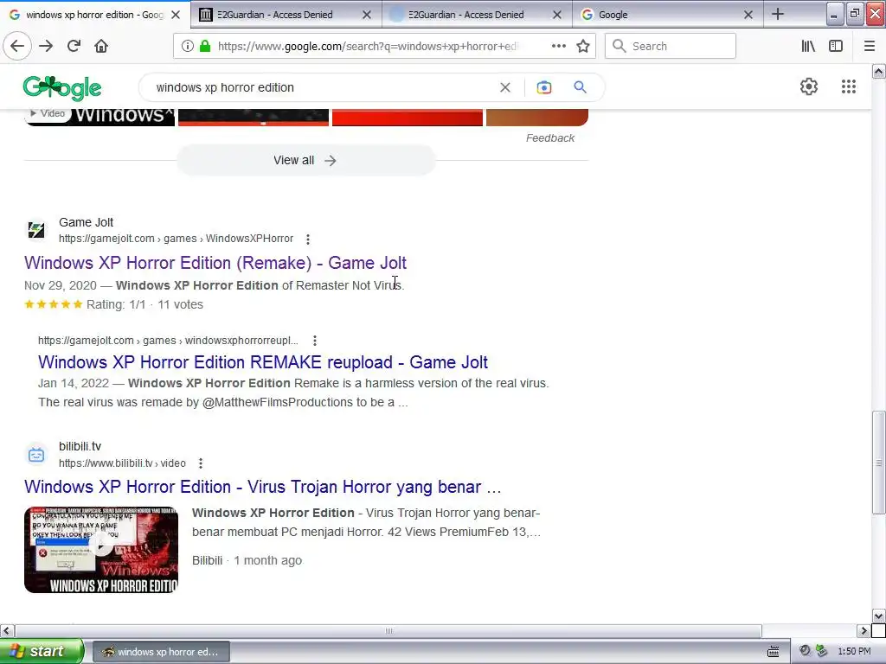The height and width of the screenshot is (664, 886).
Task: Open the bilibili Virus Trojan Horror link
Action: point(263,487)
